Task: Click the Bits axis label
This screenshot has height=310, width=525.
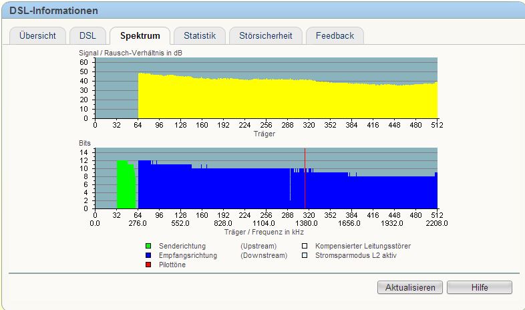Action: [x=85, y=143]
